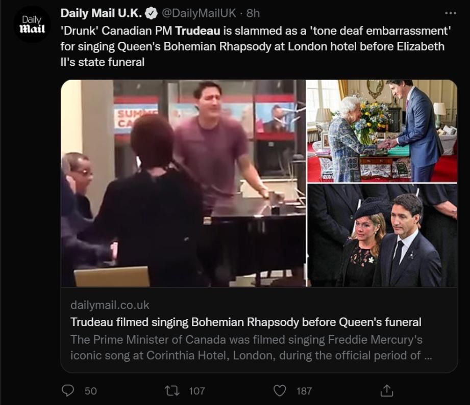Open the 8h timestamp link
The image size is (470, 405).
[253, 13]
